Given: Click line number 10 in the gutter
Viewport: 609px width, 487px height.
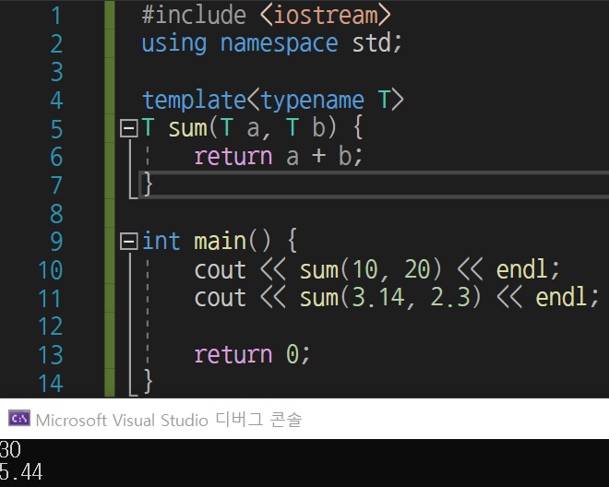Looking at the screenshot, I should click(51, 270).
